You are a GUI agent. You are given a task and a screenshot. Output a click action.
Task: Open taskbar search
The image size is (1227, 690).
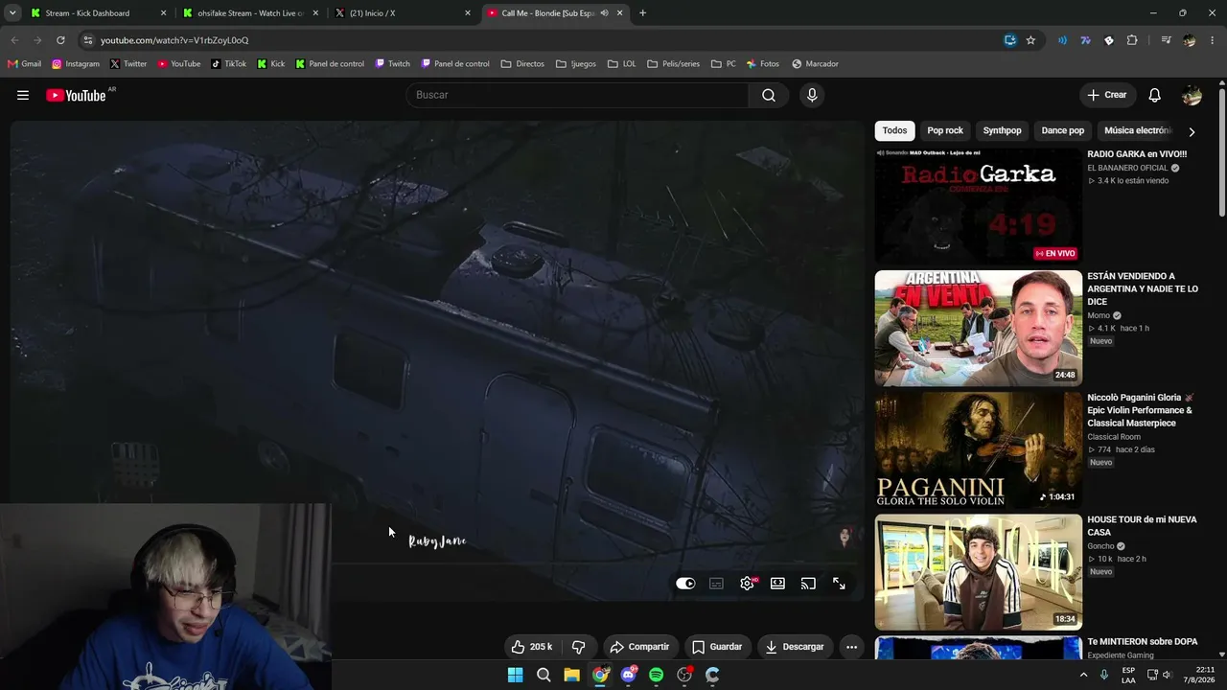pyautogui.click(x=544, y=675)
